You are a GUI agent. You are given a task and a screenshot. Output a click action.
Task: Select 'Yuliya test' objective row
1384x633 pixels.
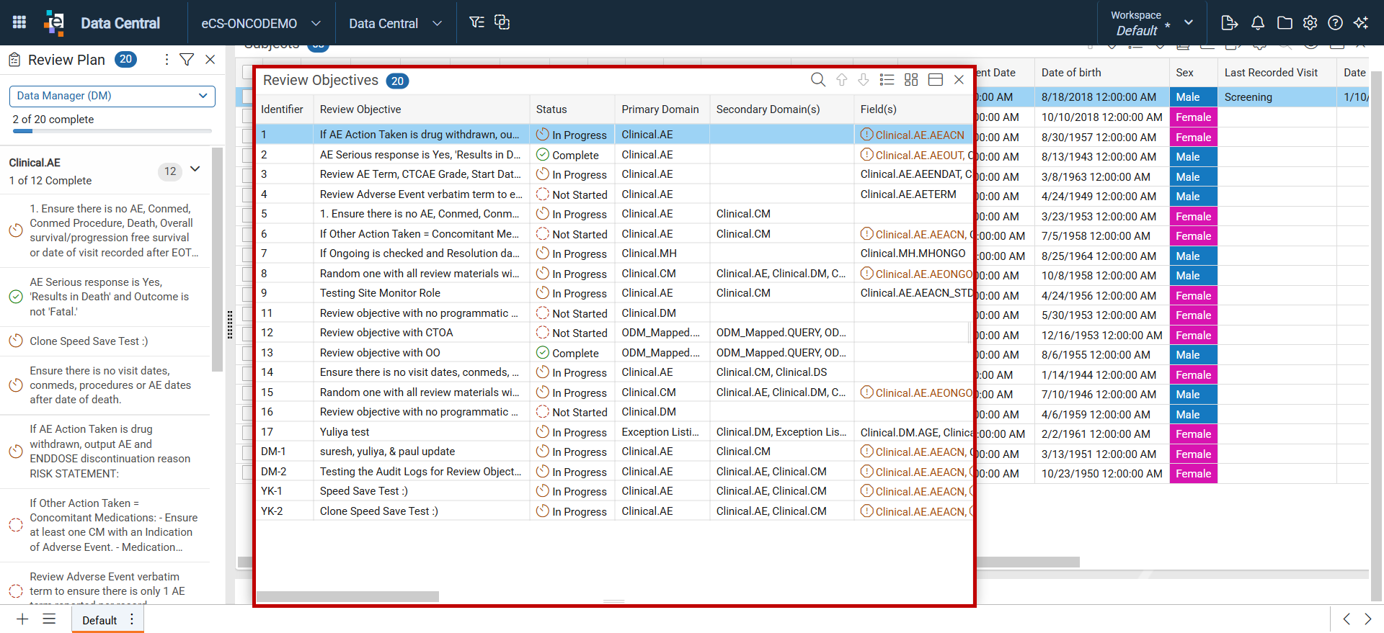(x=614, y=432)
